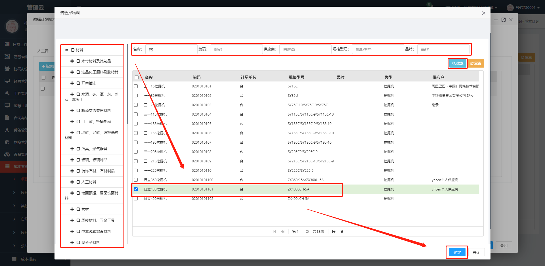Toggle the select-all checkbox in table header

coord(137,77)
